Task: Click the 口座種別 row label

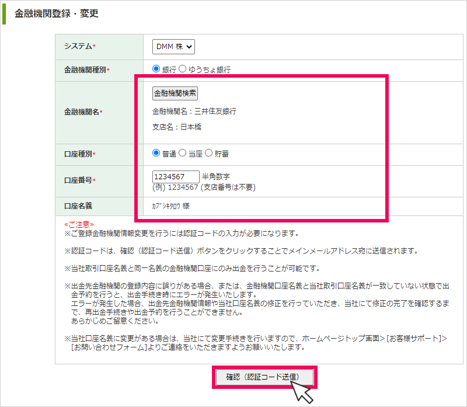Action: click(x=79, y=154)
